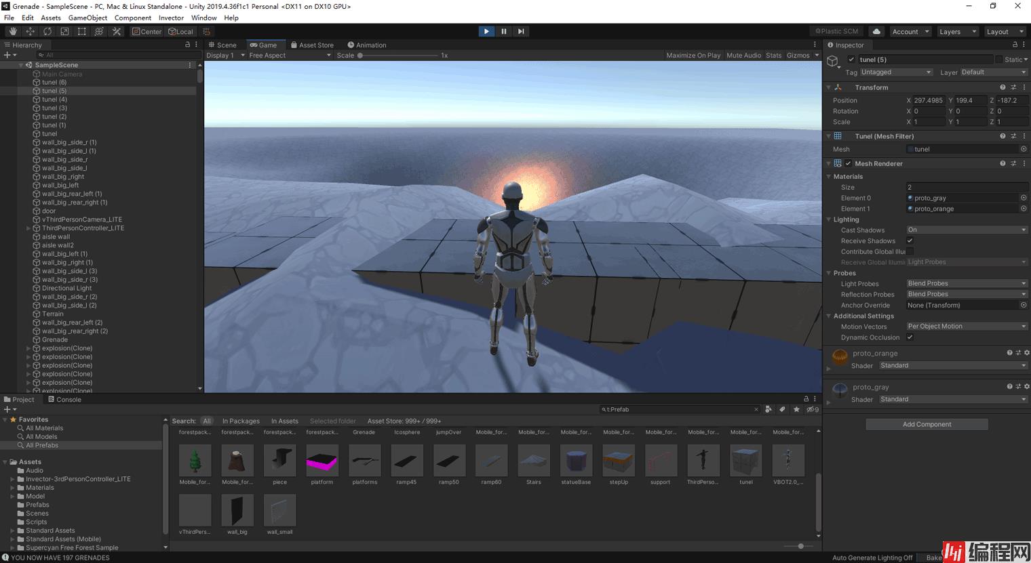Viewport: 1031px width, 563px height.
Task: Toggle Local handle rotation mode
Action: coord(181,31)
